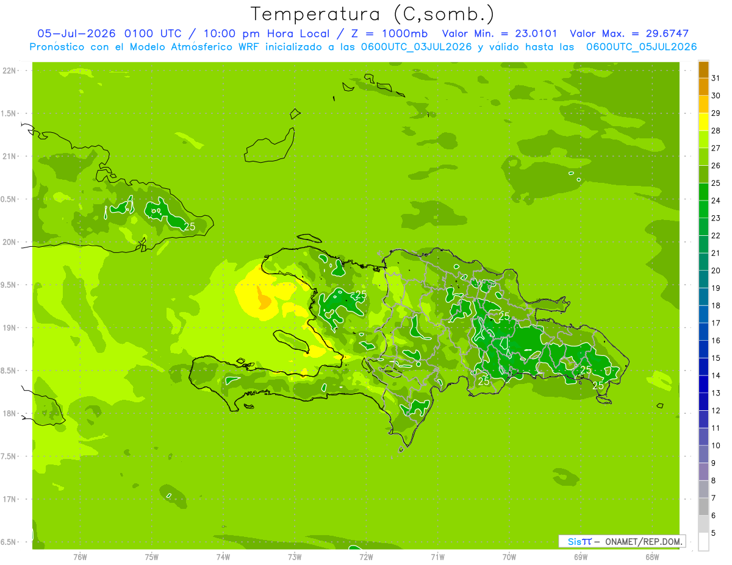This screenshot has height=565, width=732.
Task: Click the "7.5N" latitude tick label
Action: pos(9,457)
